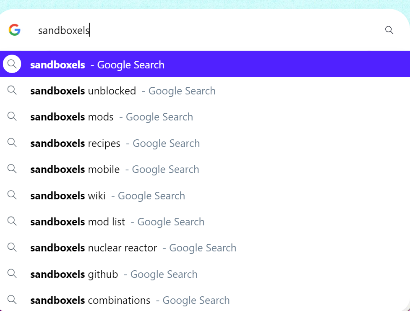This screenshot has height=311, width=410.
Task: Choose the 'sandboxels combinations' suggestion
Action: pos(129,300)
